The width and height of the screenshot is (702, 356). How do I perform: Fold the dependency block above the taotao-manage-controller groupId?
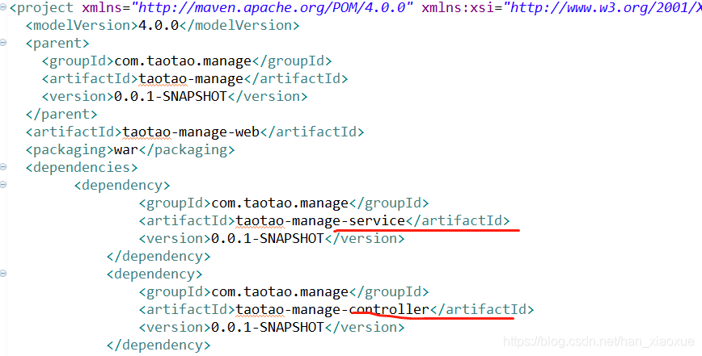(x=3, y=274)
